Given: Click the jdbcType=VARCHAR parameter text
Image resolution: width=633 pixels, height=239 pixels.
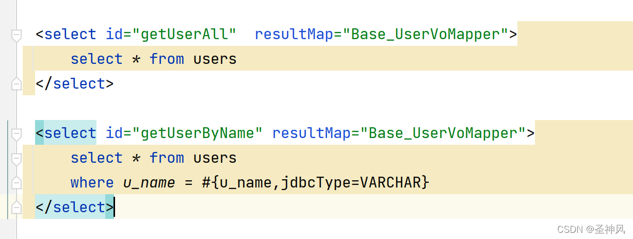Looking at the screenshot, I should (x=351, y=182).
